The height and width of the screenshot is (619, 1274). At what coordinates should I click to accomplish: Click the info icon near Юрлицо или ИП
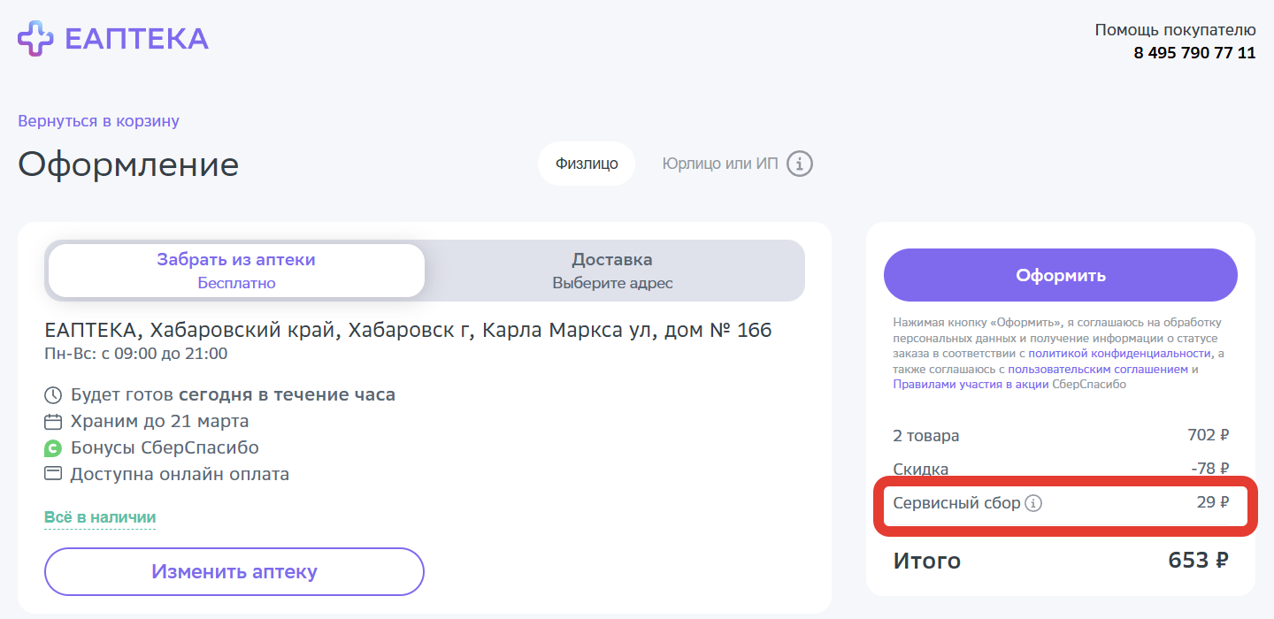click(x=800, y=164)
